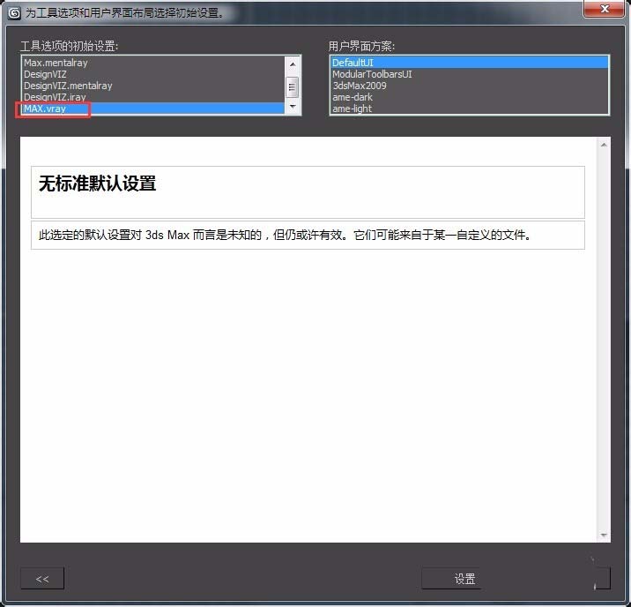The height and width of the screenshot is (607, 631).
Task: Choose DesignVIZ.iray defaults entry
Action: coord(153,97)
